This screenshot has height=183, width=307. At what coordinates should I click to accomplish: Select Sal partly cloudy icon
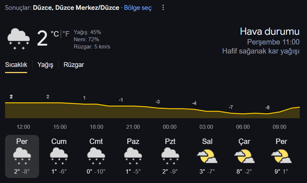[x=207, y=156]
